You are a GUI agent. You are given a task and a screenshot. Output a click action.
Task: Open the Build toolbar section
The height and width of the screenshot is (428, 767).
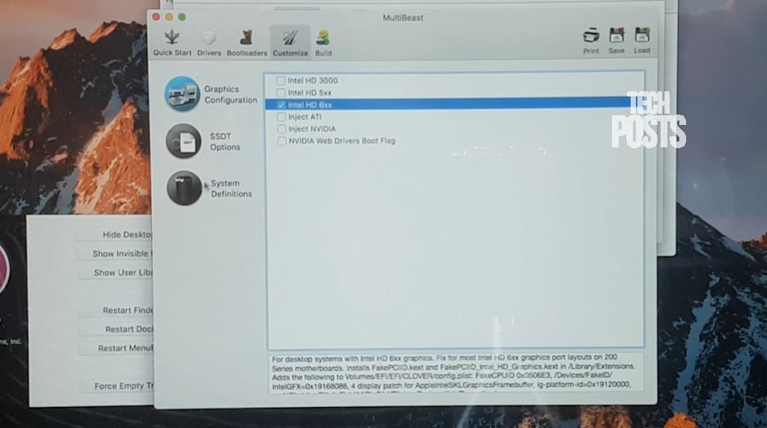[x=323, y=43]
